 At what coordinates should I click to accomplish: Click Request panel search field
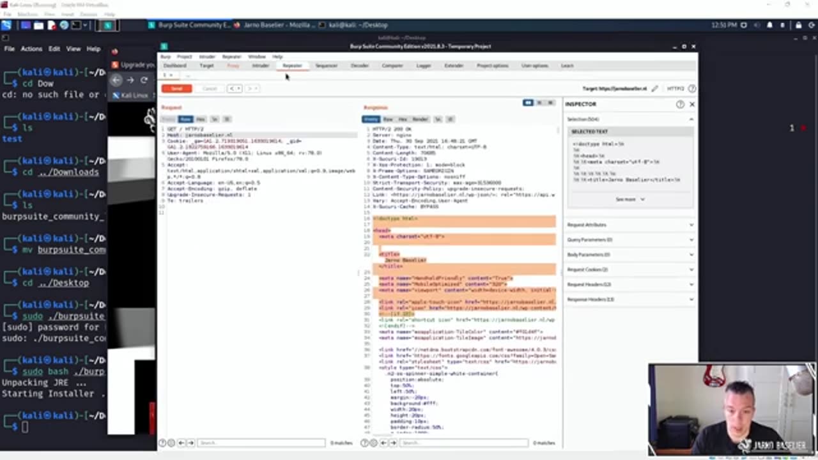click(261, 443)
